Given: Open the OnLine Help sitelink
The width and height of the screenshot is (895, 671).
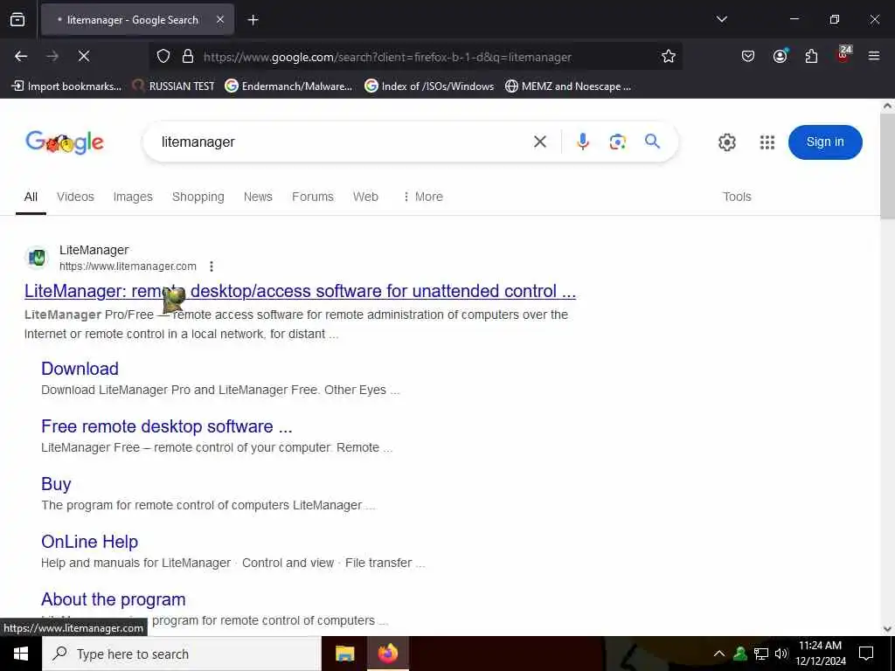Looking at the screenshot, I should coord(90,542).
